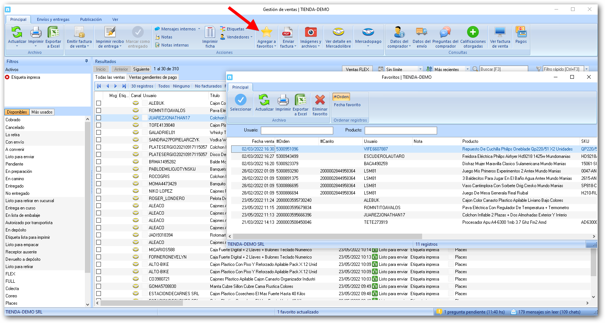Click Calificaciones otorgadas green plus icon

point(473,33)
